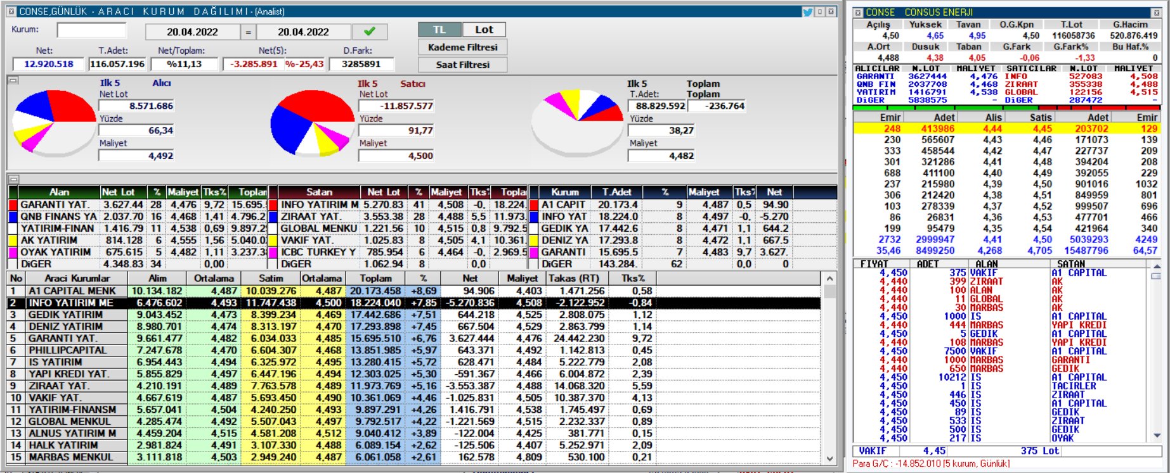Click the small restore icon beside the Twitter bird

(820, 11)
